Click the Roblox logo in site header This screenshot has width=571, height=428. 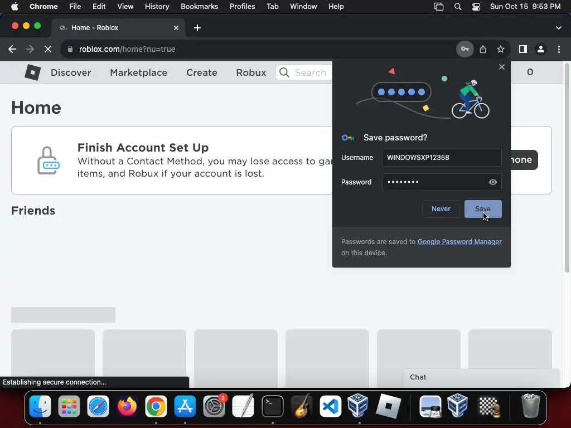point(32,72)
